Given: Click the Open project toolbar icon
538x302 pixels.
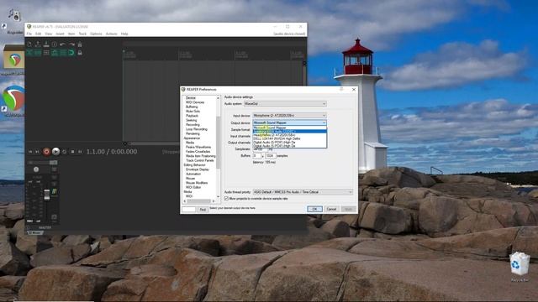Looking at the screenshot, I should [x=38, y=44].
